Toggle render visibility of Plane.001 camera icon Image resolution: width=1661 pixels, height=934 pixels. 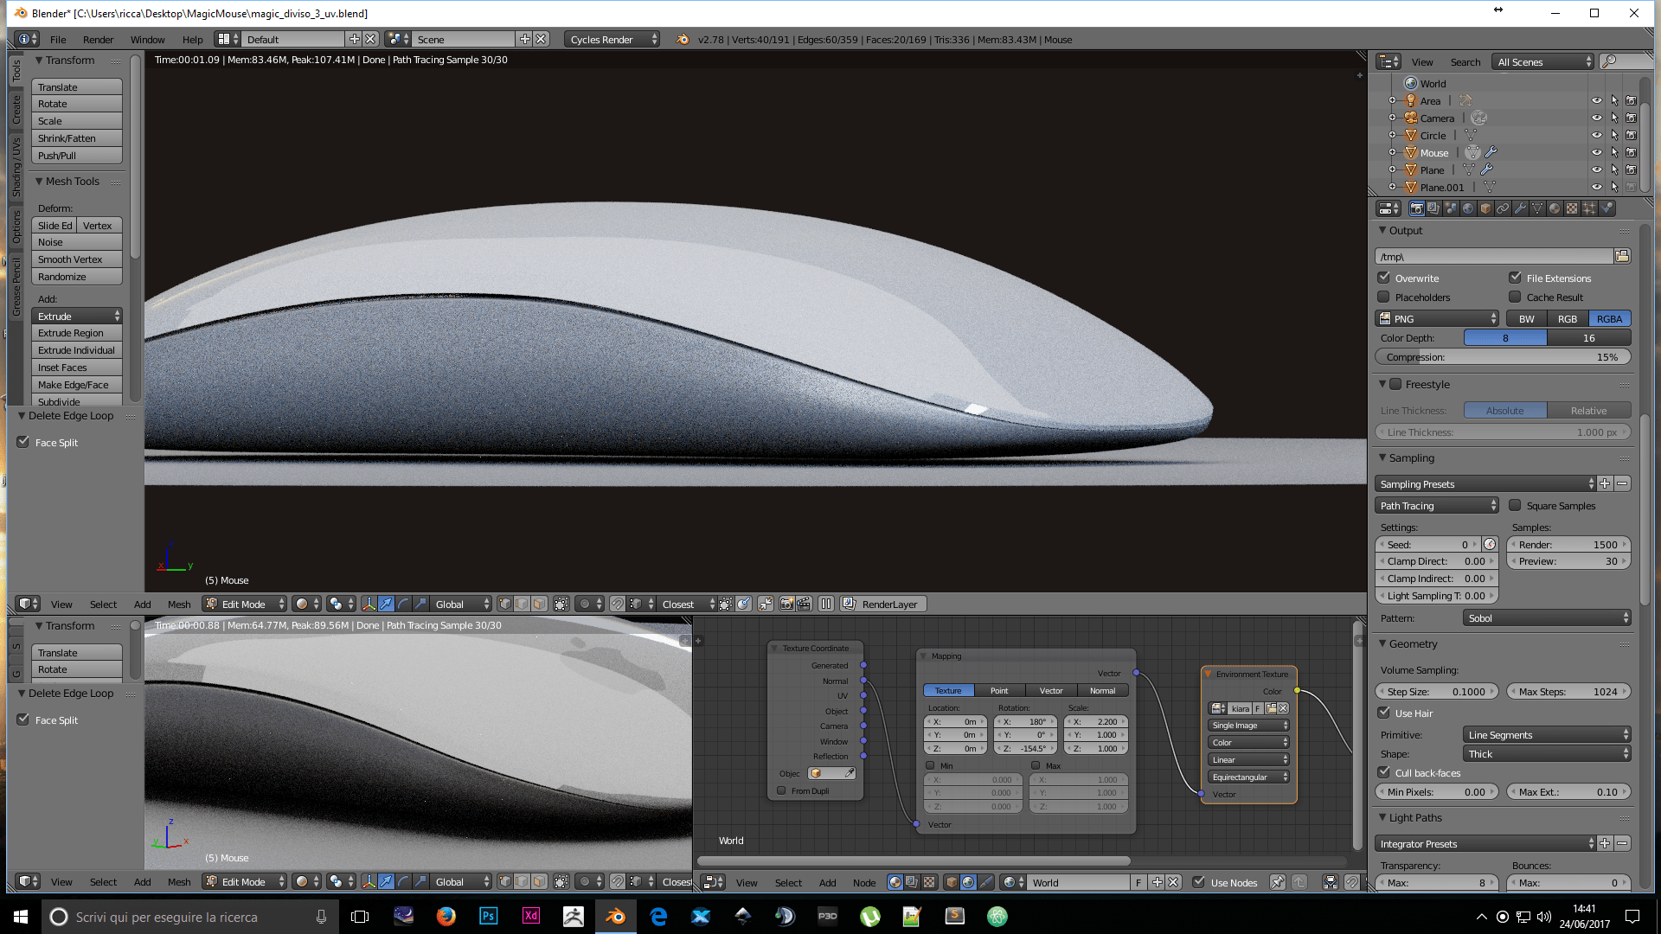1631,187
